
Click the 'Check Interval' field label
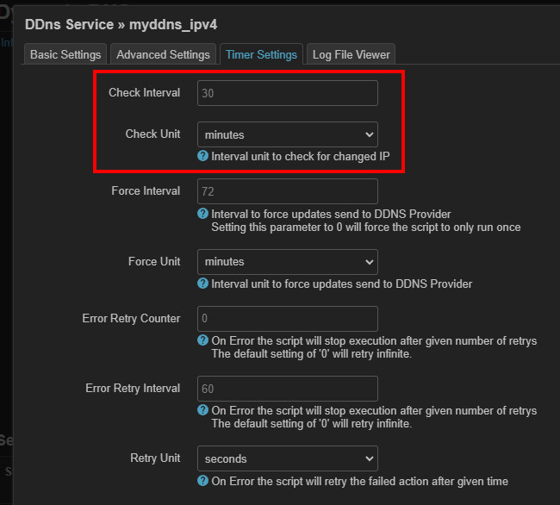click(144, 93)
